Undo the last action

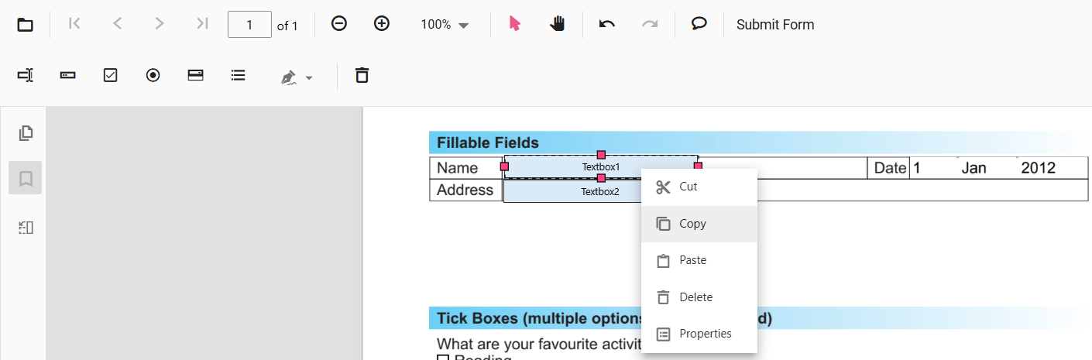tap(607, 24)
